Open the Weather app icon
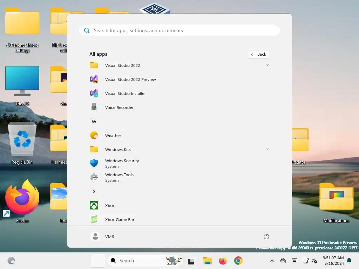Screen dimensions: 359x269 94,136
